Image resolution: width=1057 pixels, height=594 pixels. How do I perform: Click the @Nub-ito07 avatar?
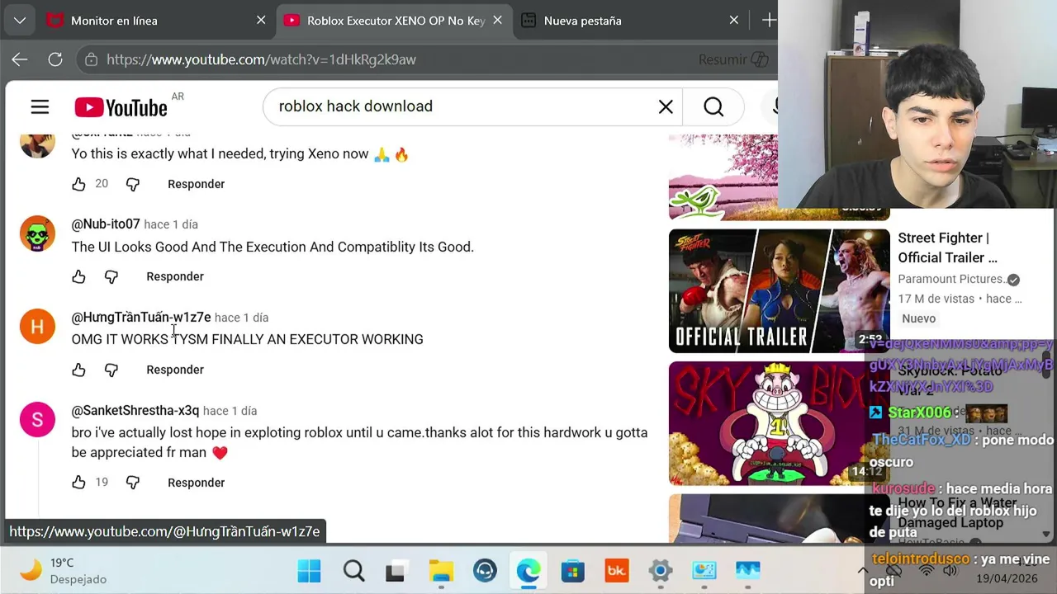37,233
